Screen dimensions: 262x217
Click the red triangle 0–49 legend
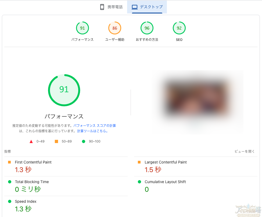[31, 141]
